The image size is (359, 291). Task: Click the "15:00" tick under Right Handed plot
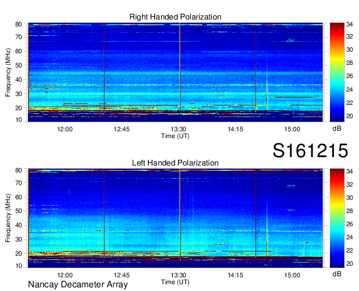coord(292,129)
